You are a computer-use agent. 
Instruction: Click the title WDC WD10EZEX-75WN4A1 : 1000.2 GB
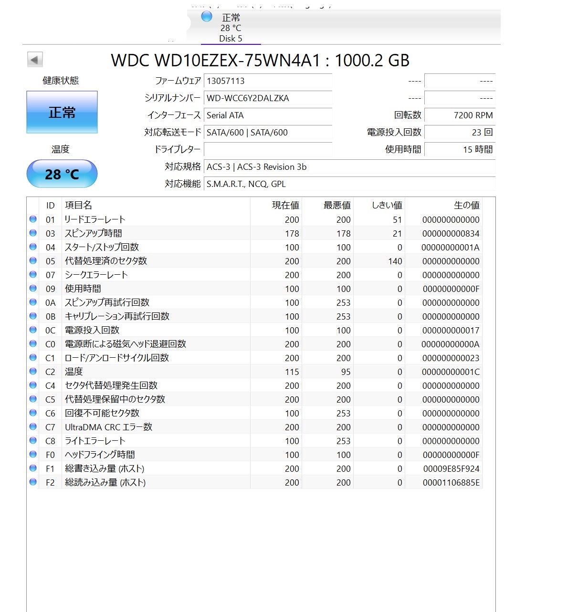(260, 61)
